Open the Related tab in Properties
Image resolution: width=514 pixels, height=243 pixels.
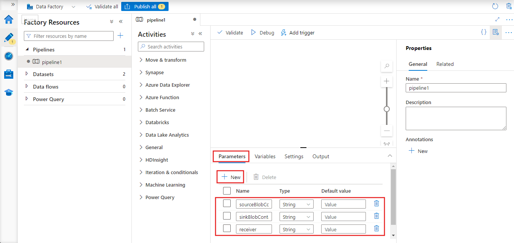[x=445, y=64]
